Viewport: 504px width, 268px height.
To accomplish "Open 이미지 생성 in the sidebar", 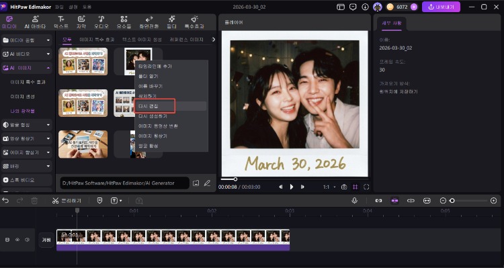I will point(22,97).
